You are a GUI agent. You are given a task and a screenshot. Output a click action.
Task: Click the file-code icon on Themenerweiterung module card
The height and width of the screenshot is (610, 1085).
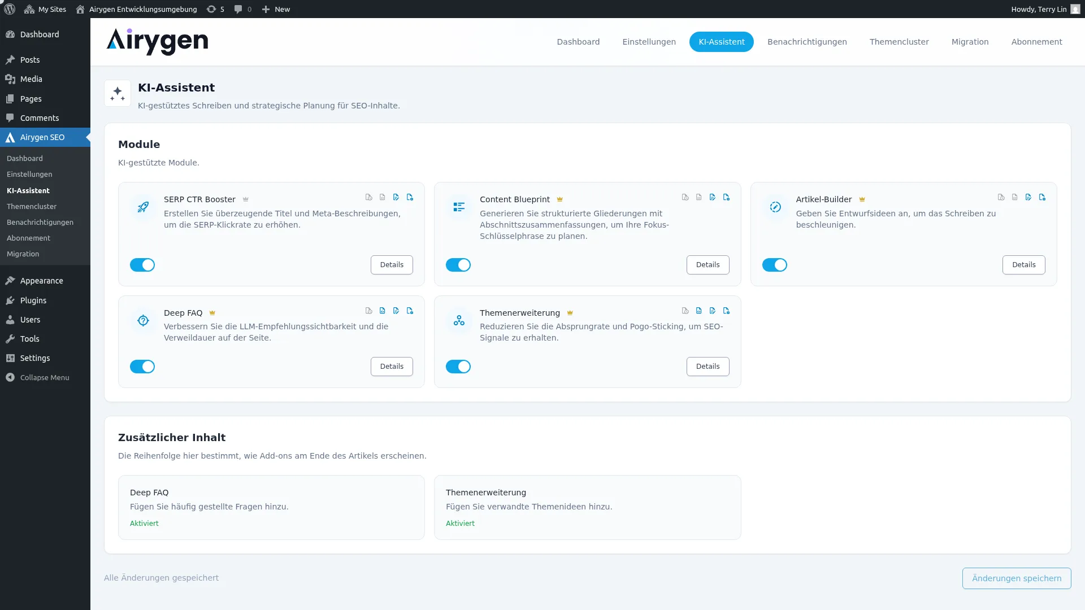pos(698,311)
